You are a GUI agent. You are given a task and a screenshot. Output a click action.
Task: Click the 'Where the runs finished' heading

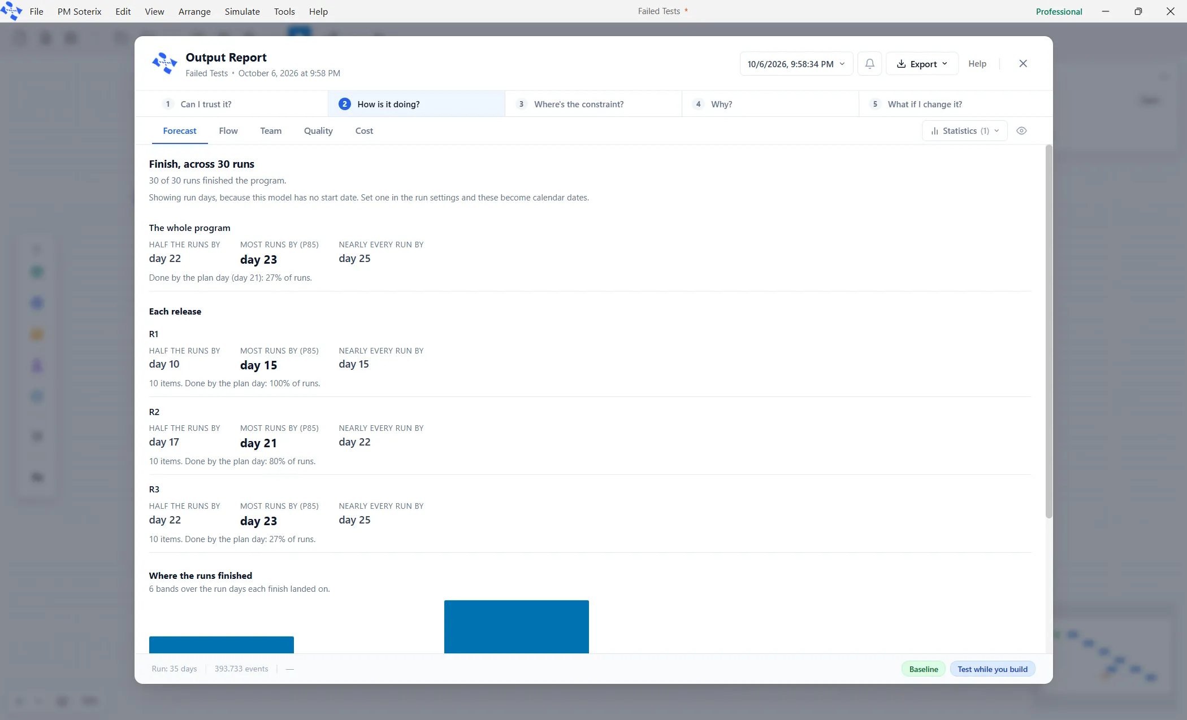coord(201,576)
